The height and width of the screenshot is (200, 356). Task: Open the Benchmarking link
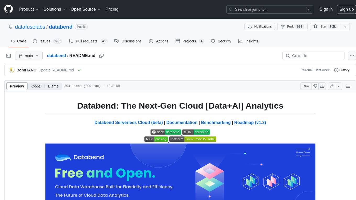[x=216, y=123]
